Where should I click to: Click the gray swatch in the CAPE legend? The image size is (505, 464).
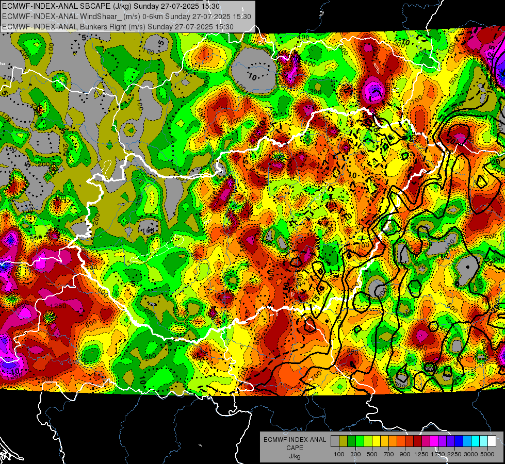(335, 441)
